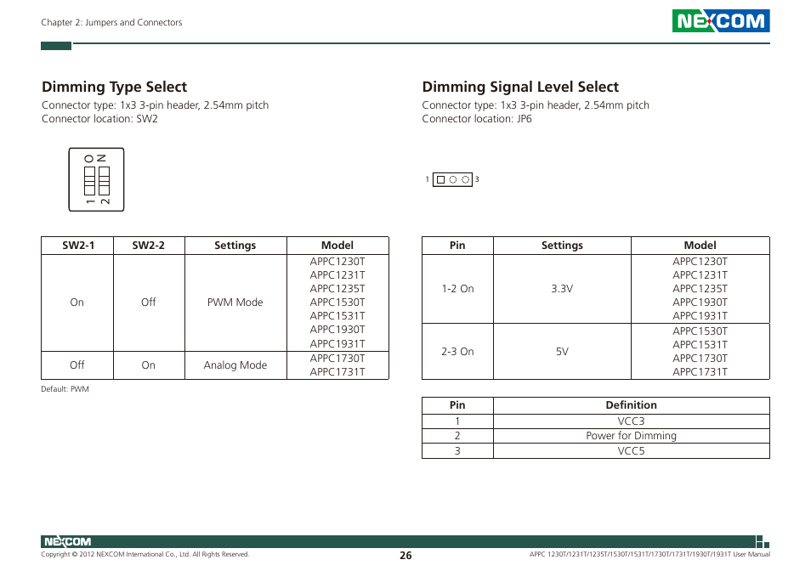The width and height of the screenshot is (811, 571).
Task: Click the "Analog Mode" settings cell
Action: 235,365
